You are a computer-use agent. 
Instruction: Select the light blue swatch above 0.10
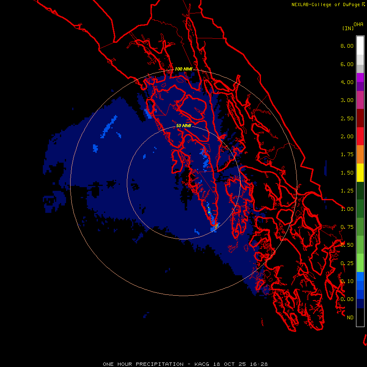coord(360,276)
